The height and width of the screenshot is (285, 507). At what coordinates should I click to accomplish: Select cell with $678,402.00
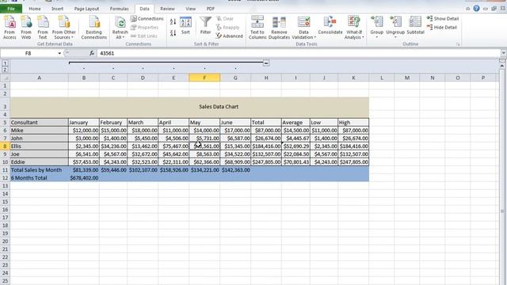[x=84, y=177]
